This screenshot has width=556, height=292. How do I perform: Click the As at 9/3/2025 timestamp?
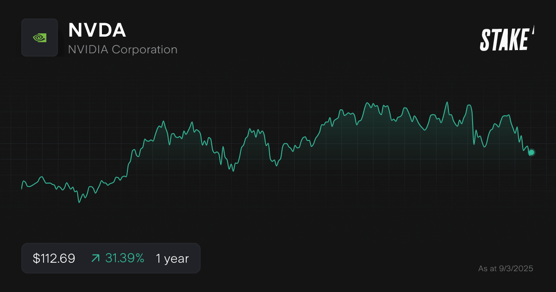click(x=506, y=268)
